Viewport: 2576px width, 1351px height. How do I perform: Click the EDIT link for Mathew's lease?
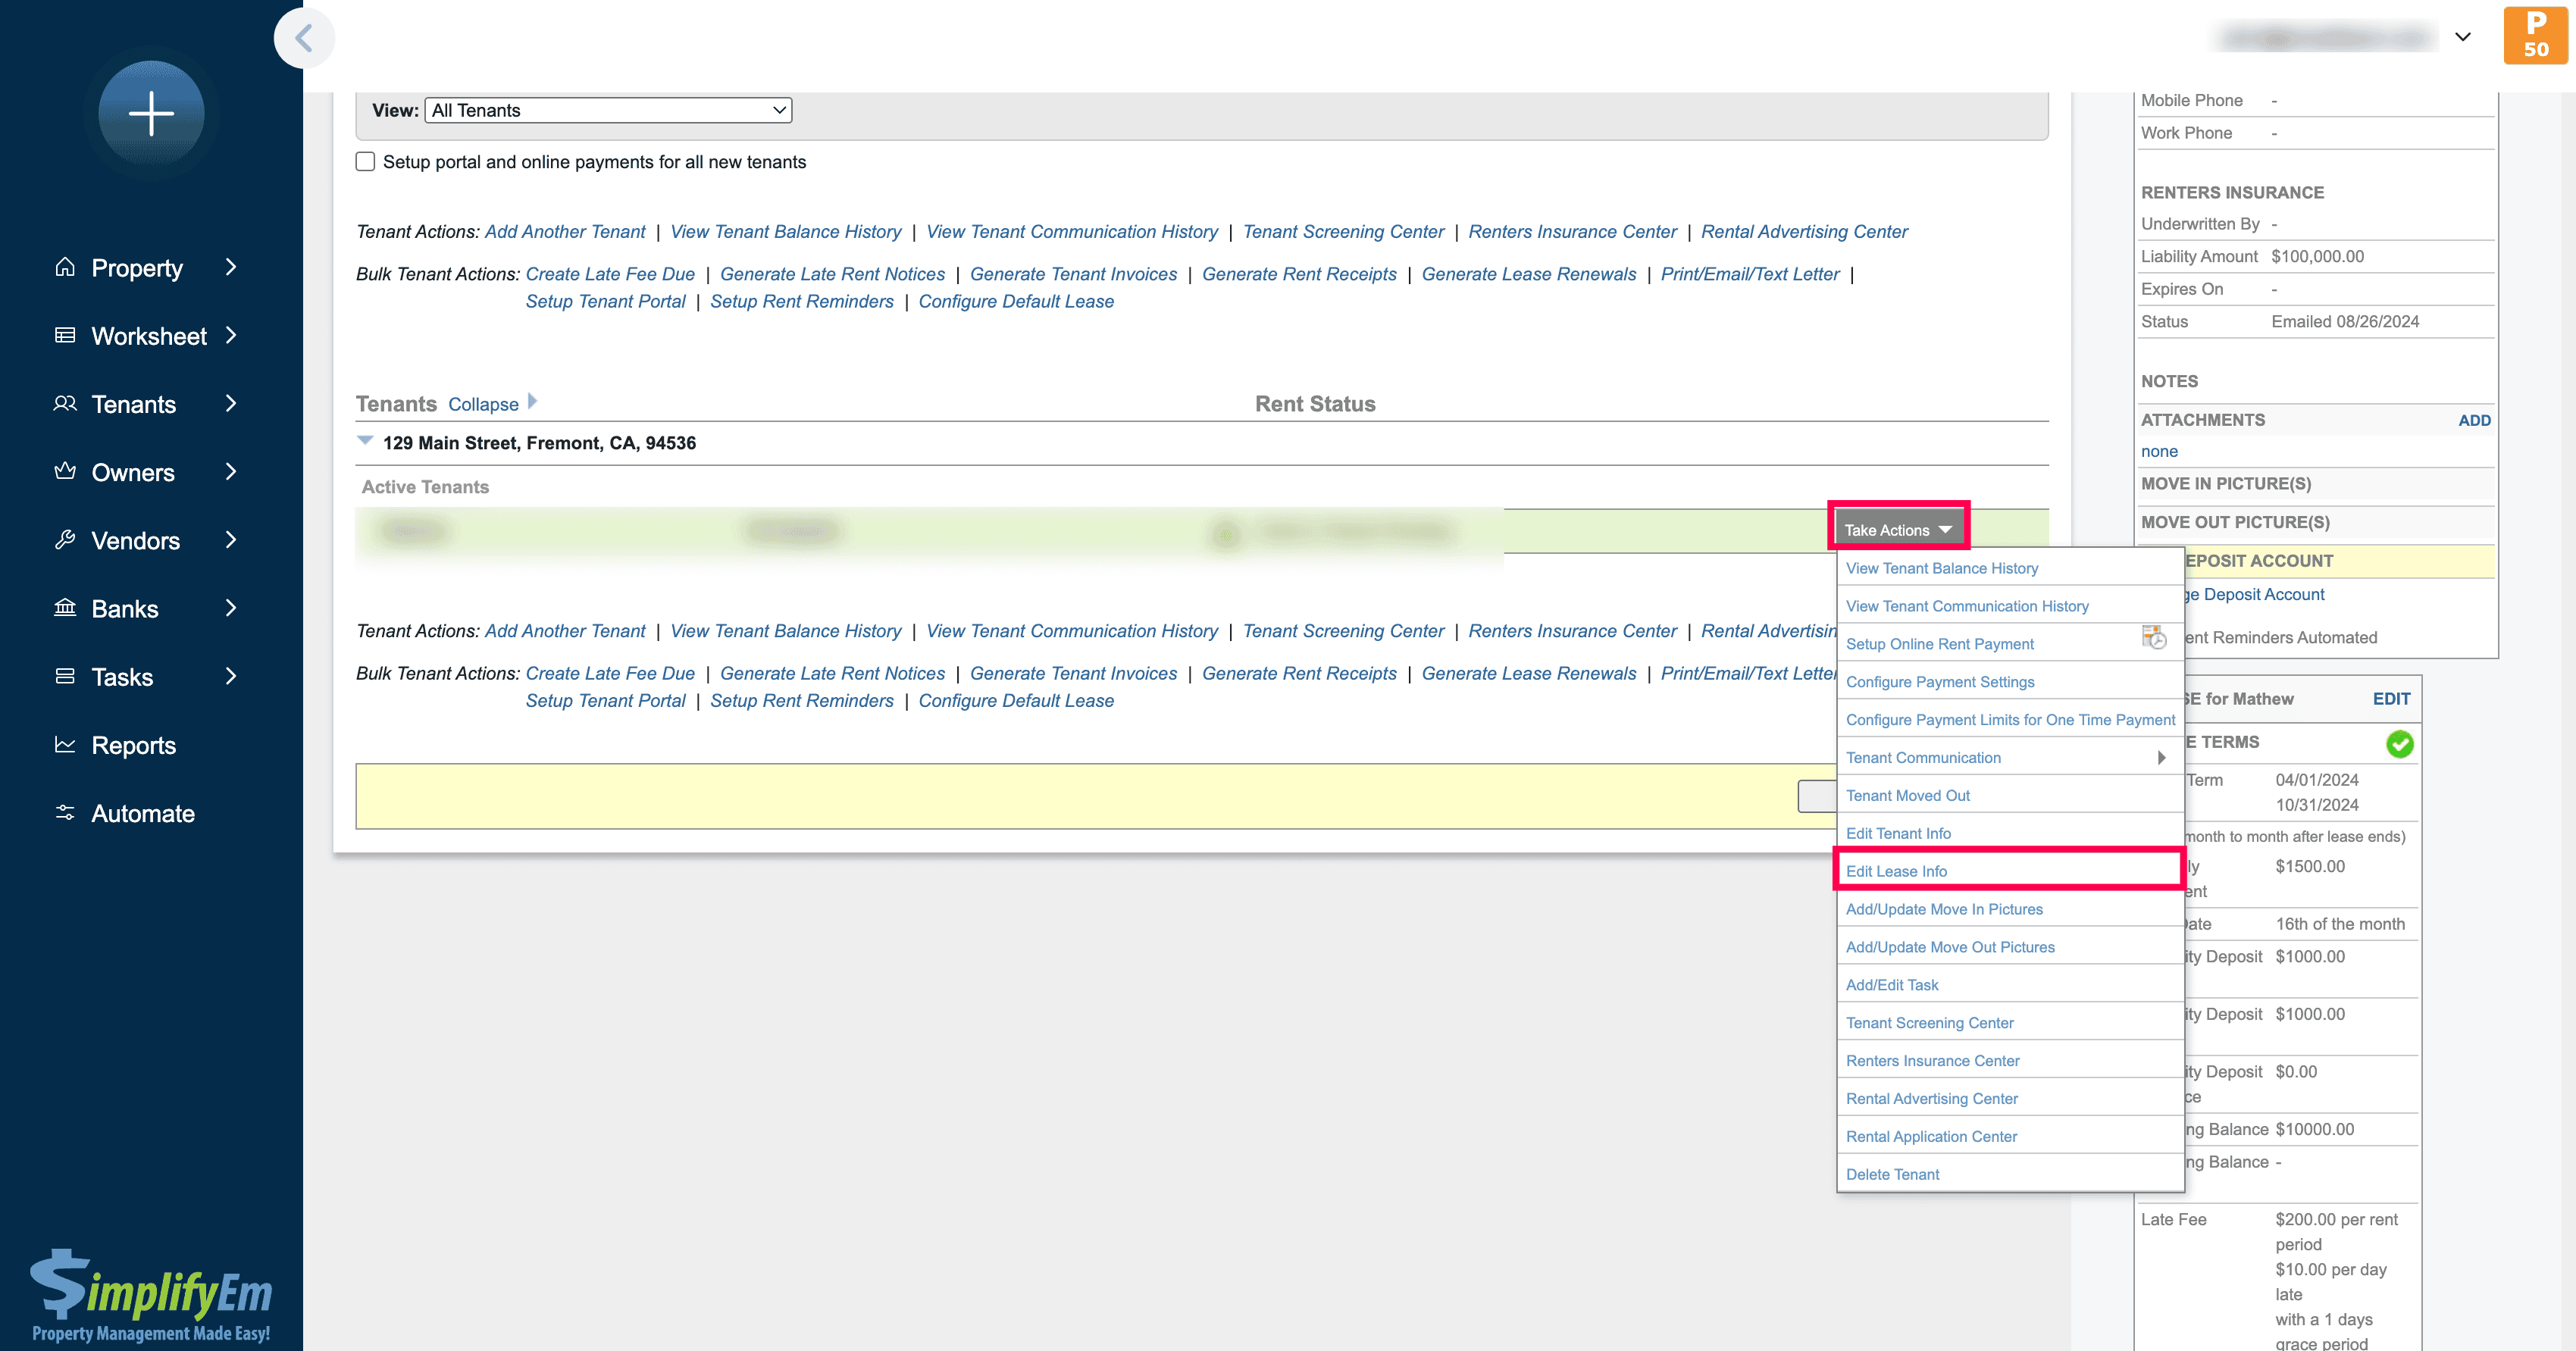click(x=2390, y=699)
